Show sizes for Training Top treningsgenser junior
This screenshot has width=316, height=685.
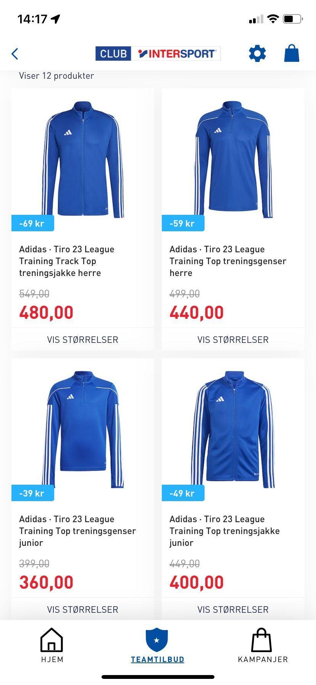tap(83, 609)
